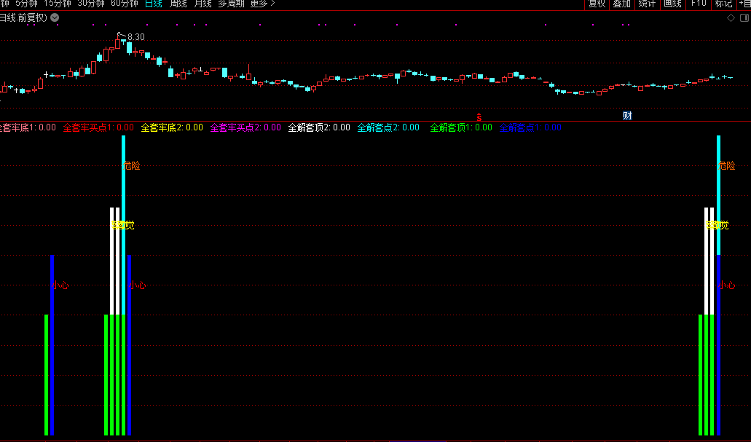Click the red S signal marker
Viewport: 751px width, 442px height.
click(x=479, y=117)
